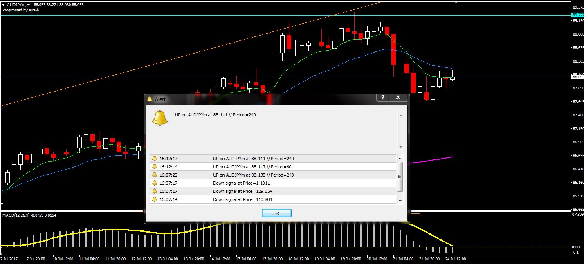
Task: Click the alert list scrollbar thumb
Action: [400, 176]
